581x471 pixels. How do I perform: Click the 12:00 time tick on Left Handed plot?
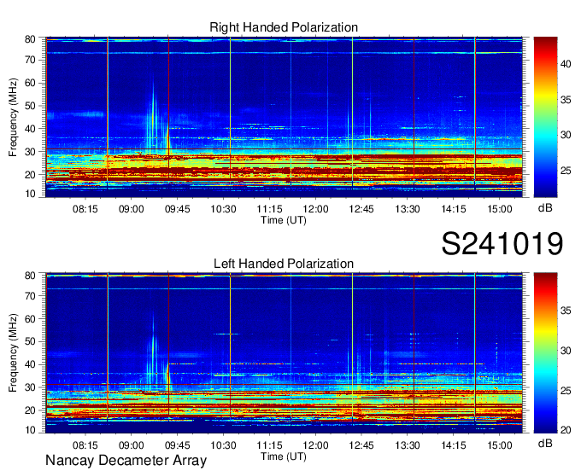[315, 445]
